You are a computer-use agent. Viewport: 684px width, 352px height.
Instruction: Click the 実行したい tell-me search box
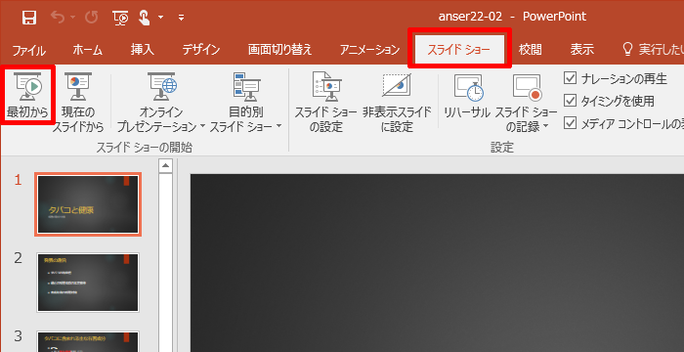(x=652, y=50)
